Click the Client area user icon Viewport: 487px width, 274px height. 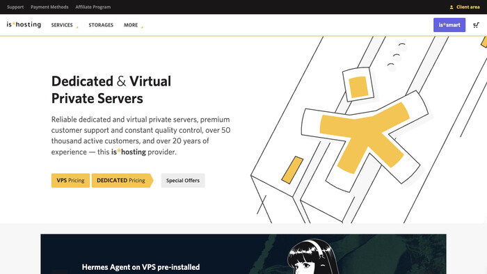pos(452,7)
